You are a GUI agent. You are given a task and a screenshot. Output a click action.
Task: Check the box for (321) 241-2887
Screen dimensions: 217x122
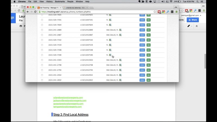tap(42, 35)
